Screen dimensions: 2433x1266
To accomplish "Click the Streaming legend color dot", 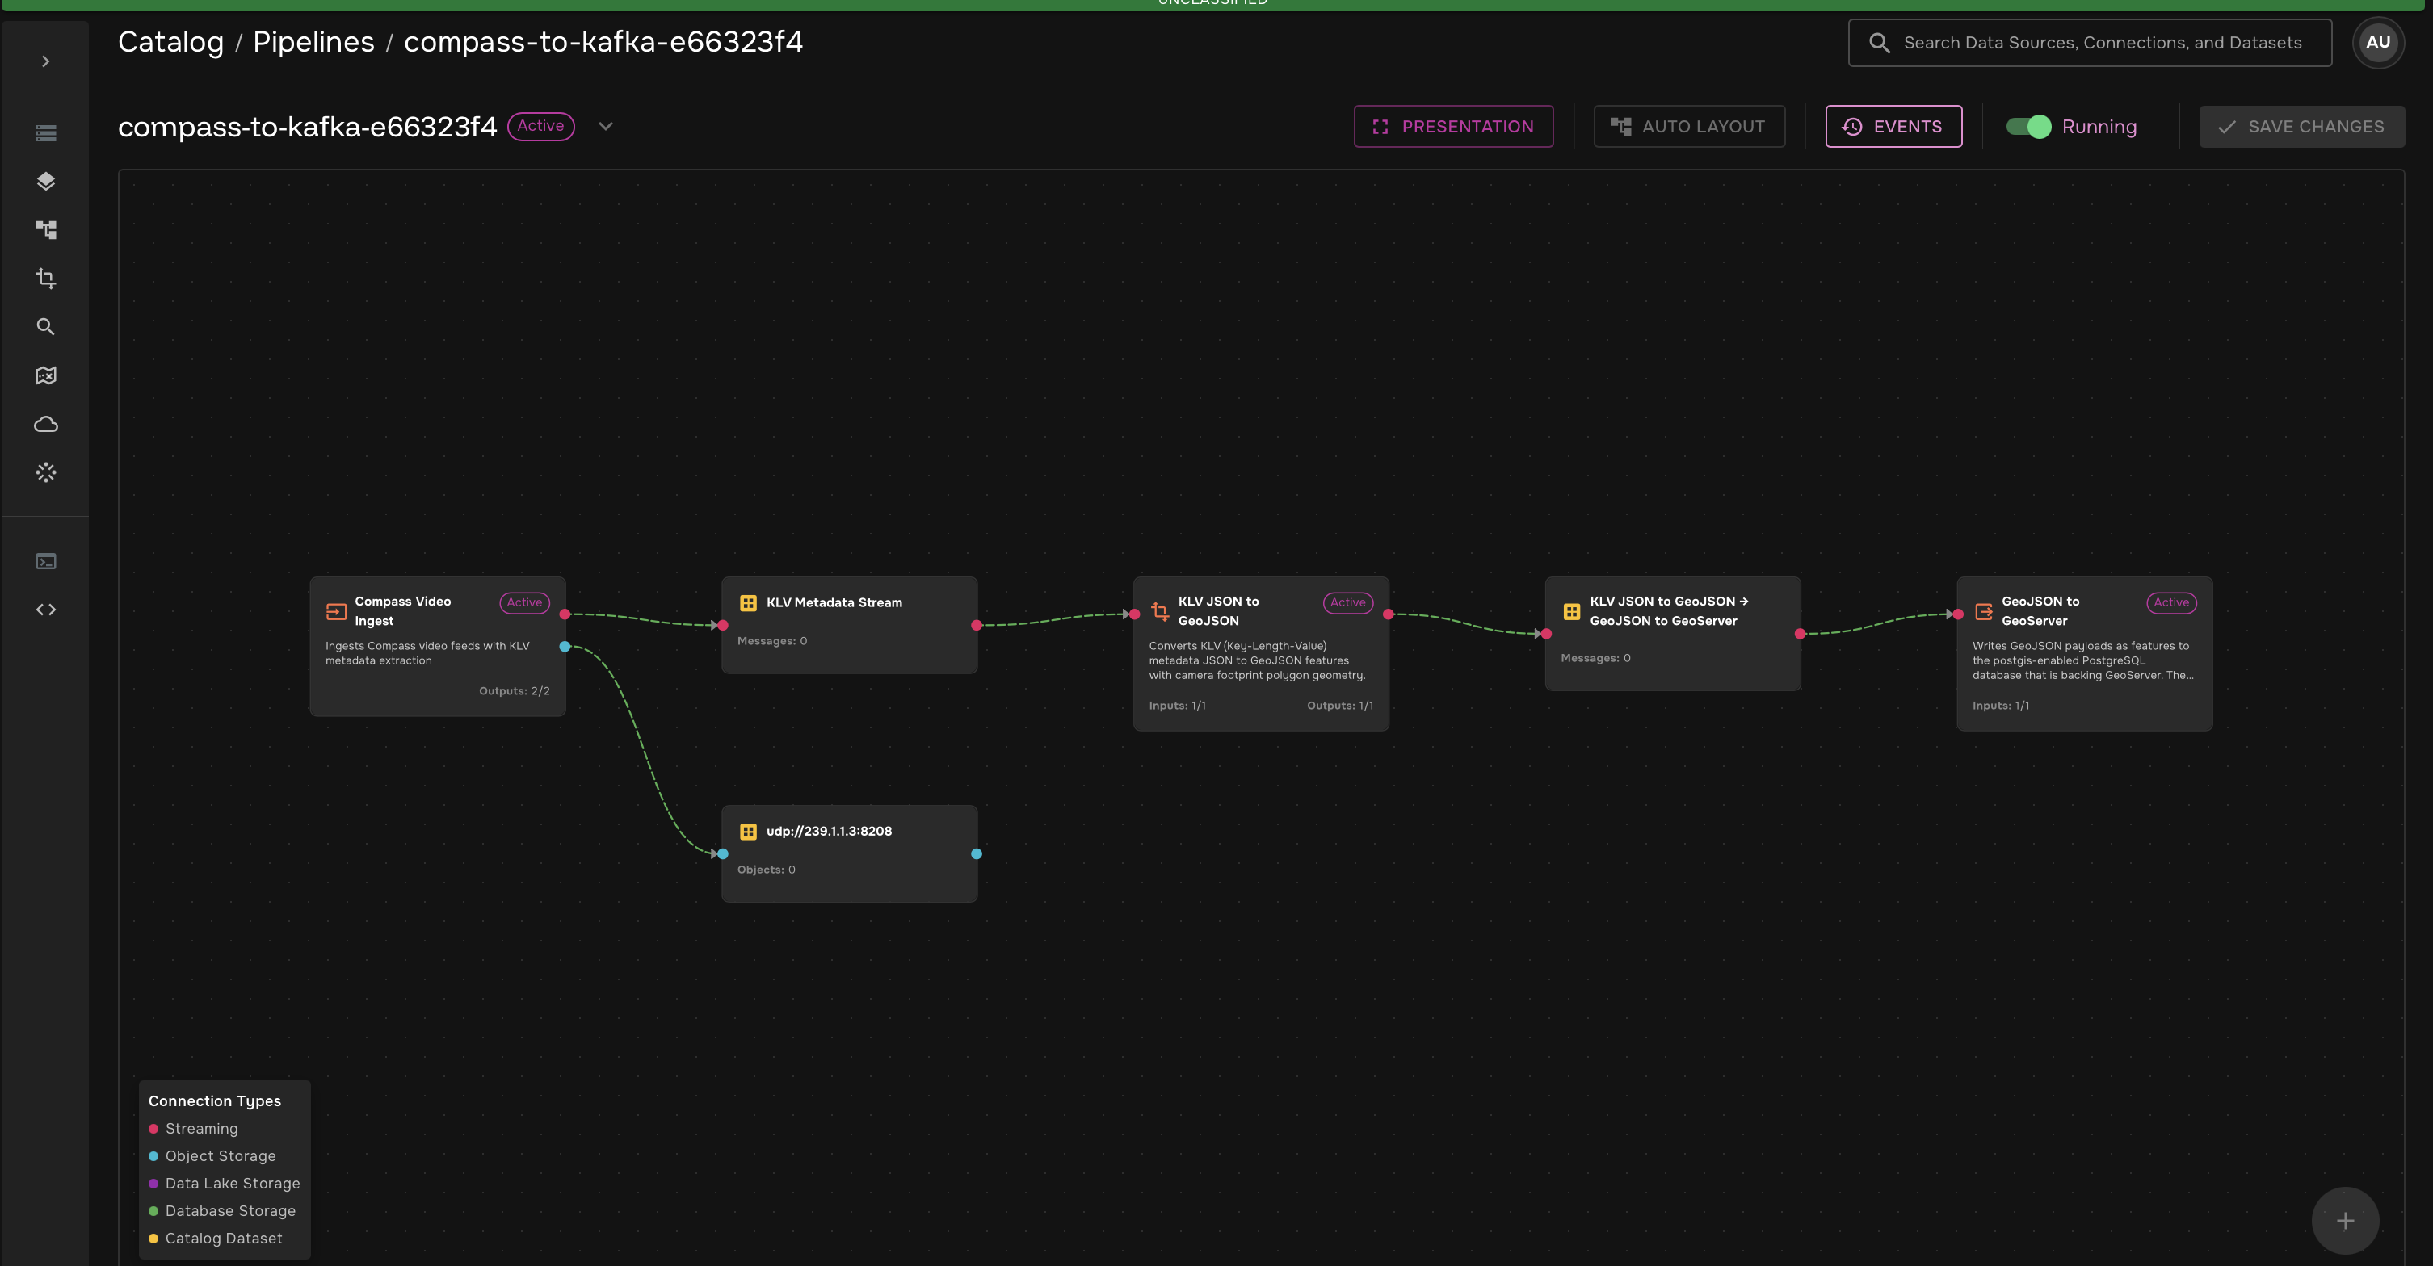I will tap(153, 1129).
